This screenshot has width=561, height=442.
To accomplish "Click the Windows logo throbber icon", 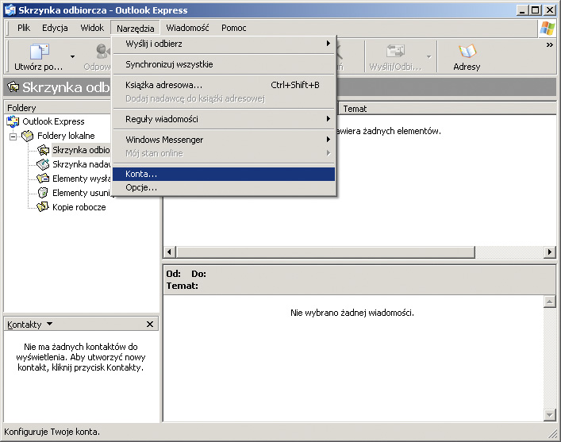I will (547, 28).
